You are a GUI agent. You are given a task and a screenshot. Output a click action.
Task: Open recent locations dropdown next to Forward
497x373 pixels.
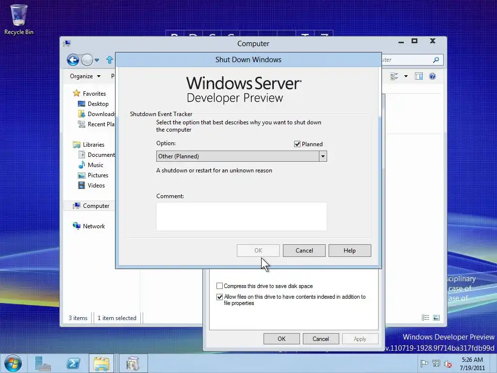point(97,60)
